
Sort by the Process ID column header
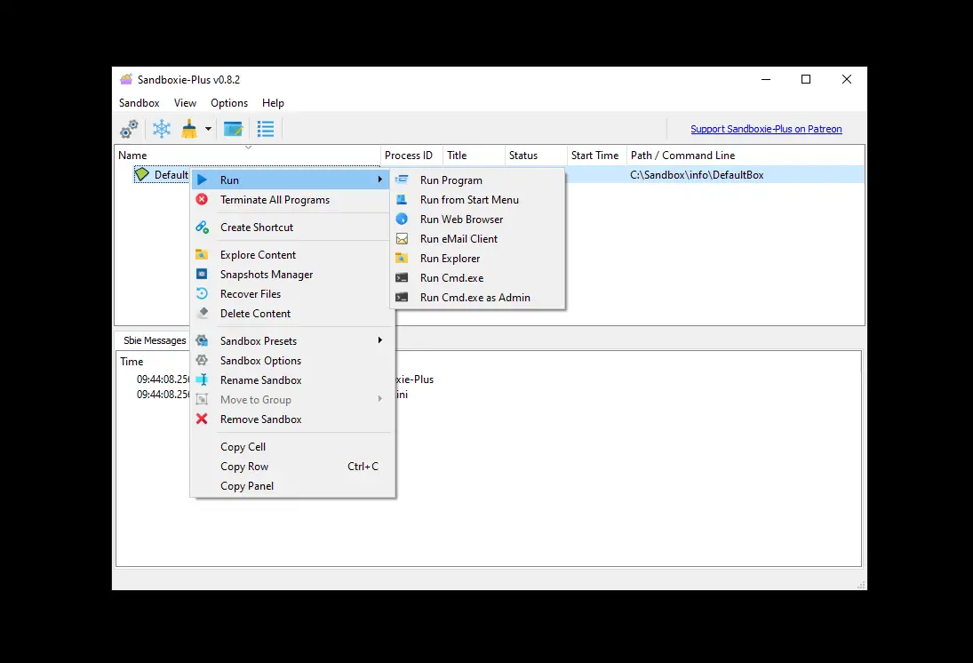coord(411,156)
